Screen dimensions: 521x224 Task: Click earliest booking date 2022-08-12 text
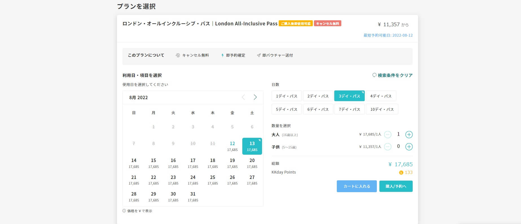coord(388,35)
